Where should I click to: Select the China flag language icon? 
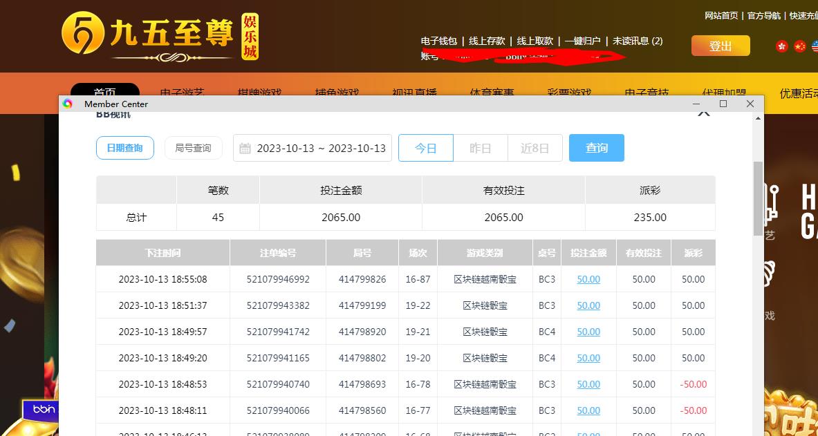pos(800,46)
